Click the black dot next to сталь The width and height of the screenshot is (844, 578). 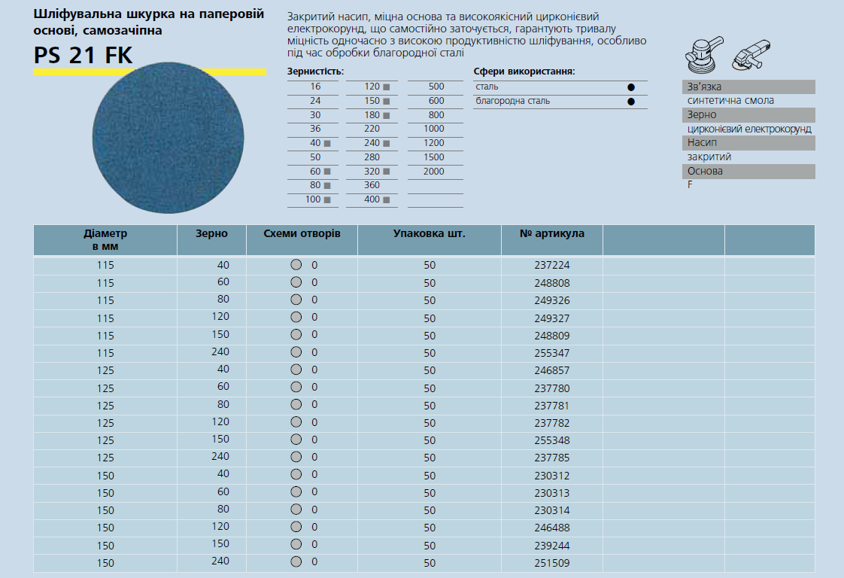(631, 87)
